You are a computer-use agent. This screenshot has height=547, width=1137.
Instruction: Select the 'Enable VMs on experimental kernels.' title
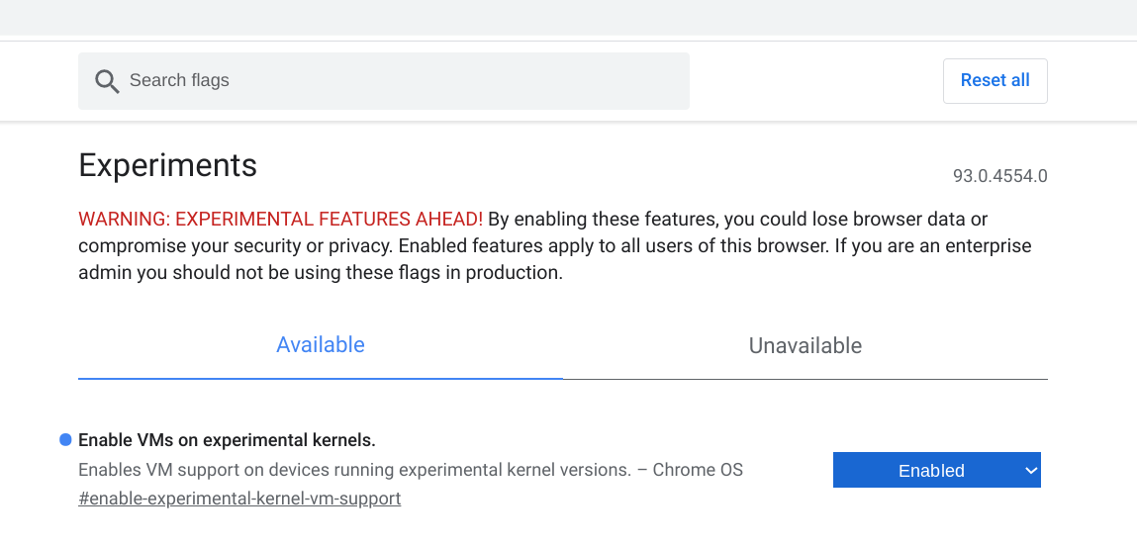click(227, 440)
